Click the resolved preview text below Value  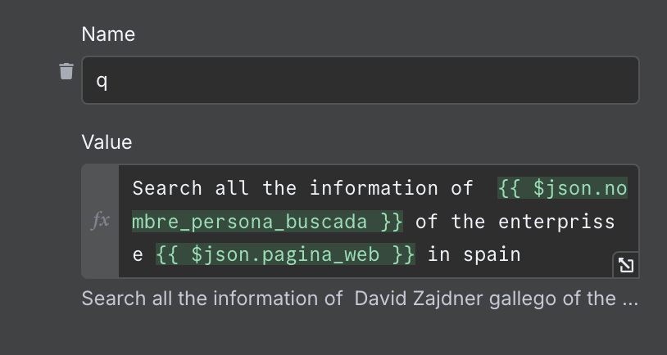point(360,299)
